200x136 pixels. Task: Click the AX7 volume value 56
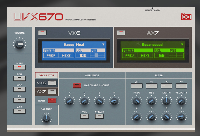(162, 55)
